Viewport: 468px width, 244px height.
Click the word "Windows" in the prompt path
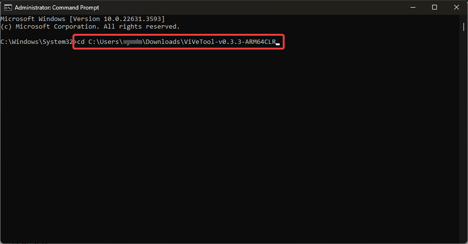(24, 42)
